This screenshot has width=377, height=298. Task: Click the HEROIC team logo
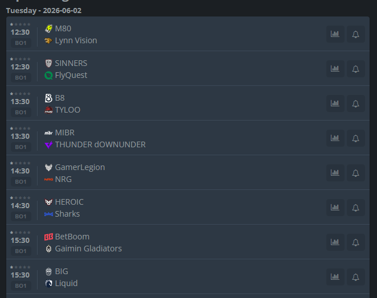(x=48, y=202)
